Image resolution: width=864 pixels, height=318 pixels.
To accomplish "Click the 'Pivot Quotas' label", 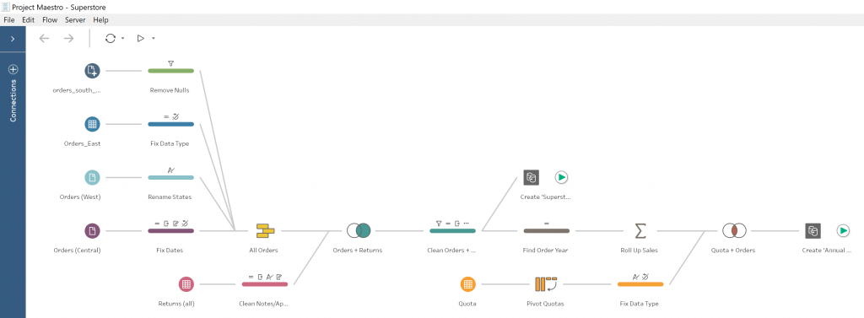I will coord(545,304).
